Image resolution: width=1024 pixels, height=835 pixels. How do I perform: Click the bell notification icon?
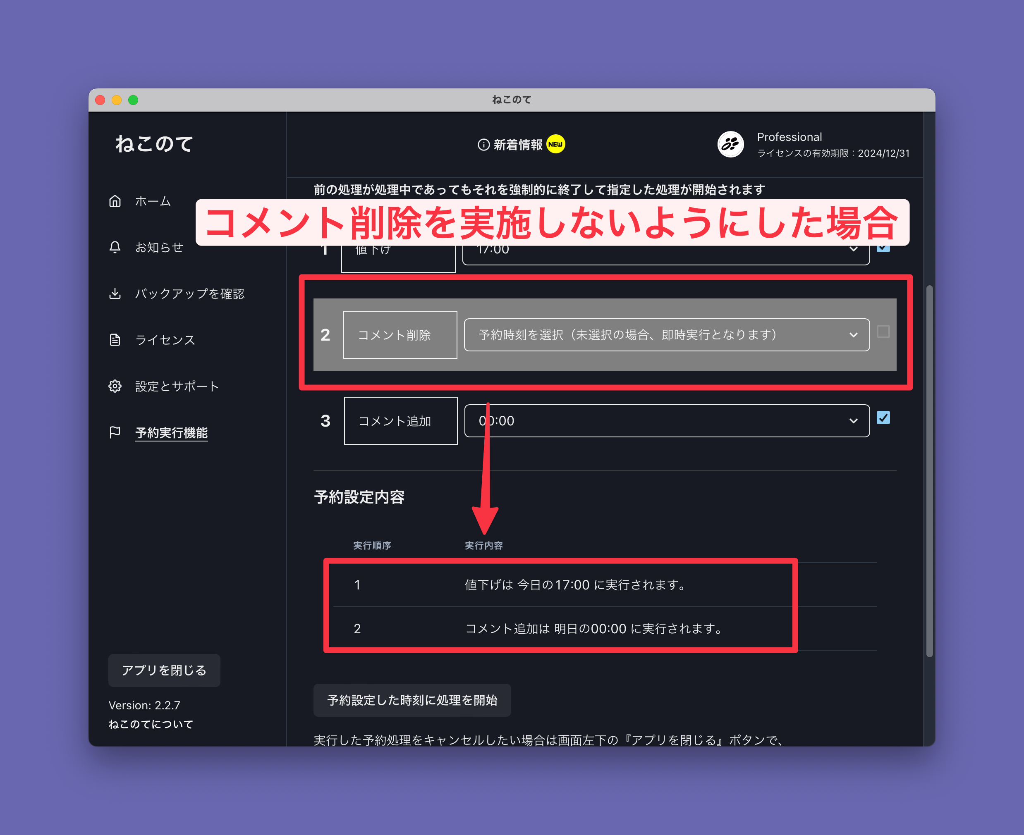(x=115, y=247)
